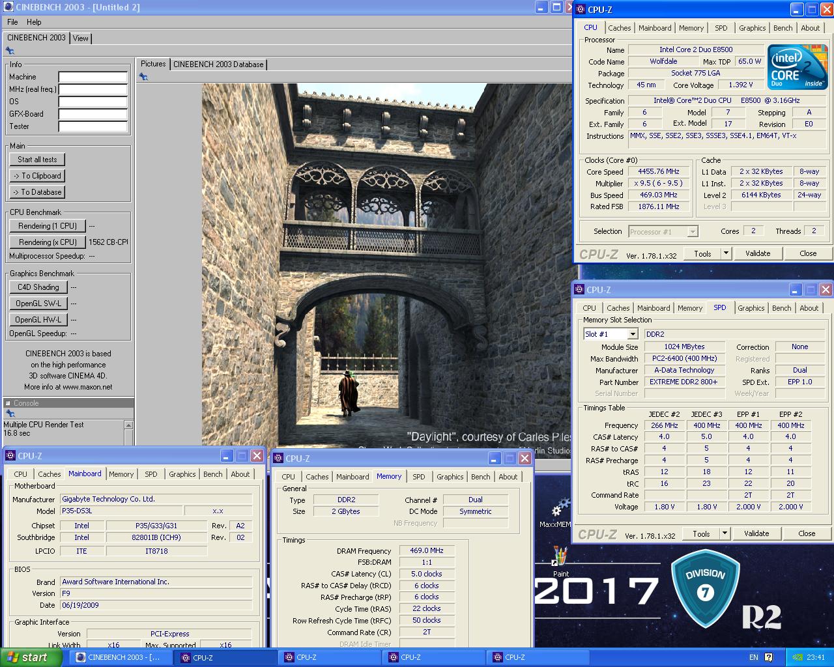Image resolution: width=834 pixels, height=667 pixels.
Task: Select the Pictures tab
Action: [153, 64]
